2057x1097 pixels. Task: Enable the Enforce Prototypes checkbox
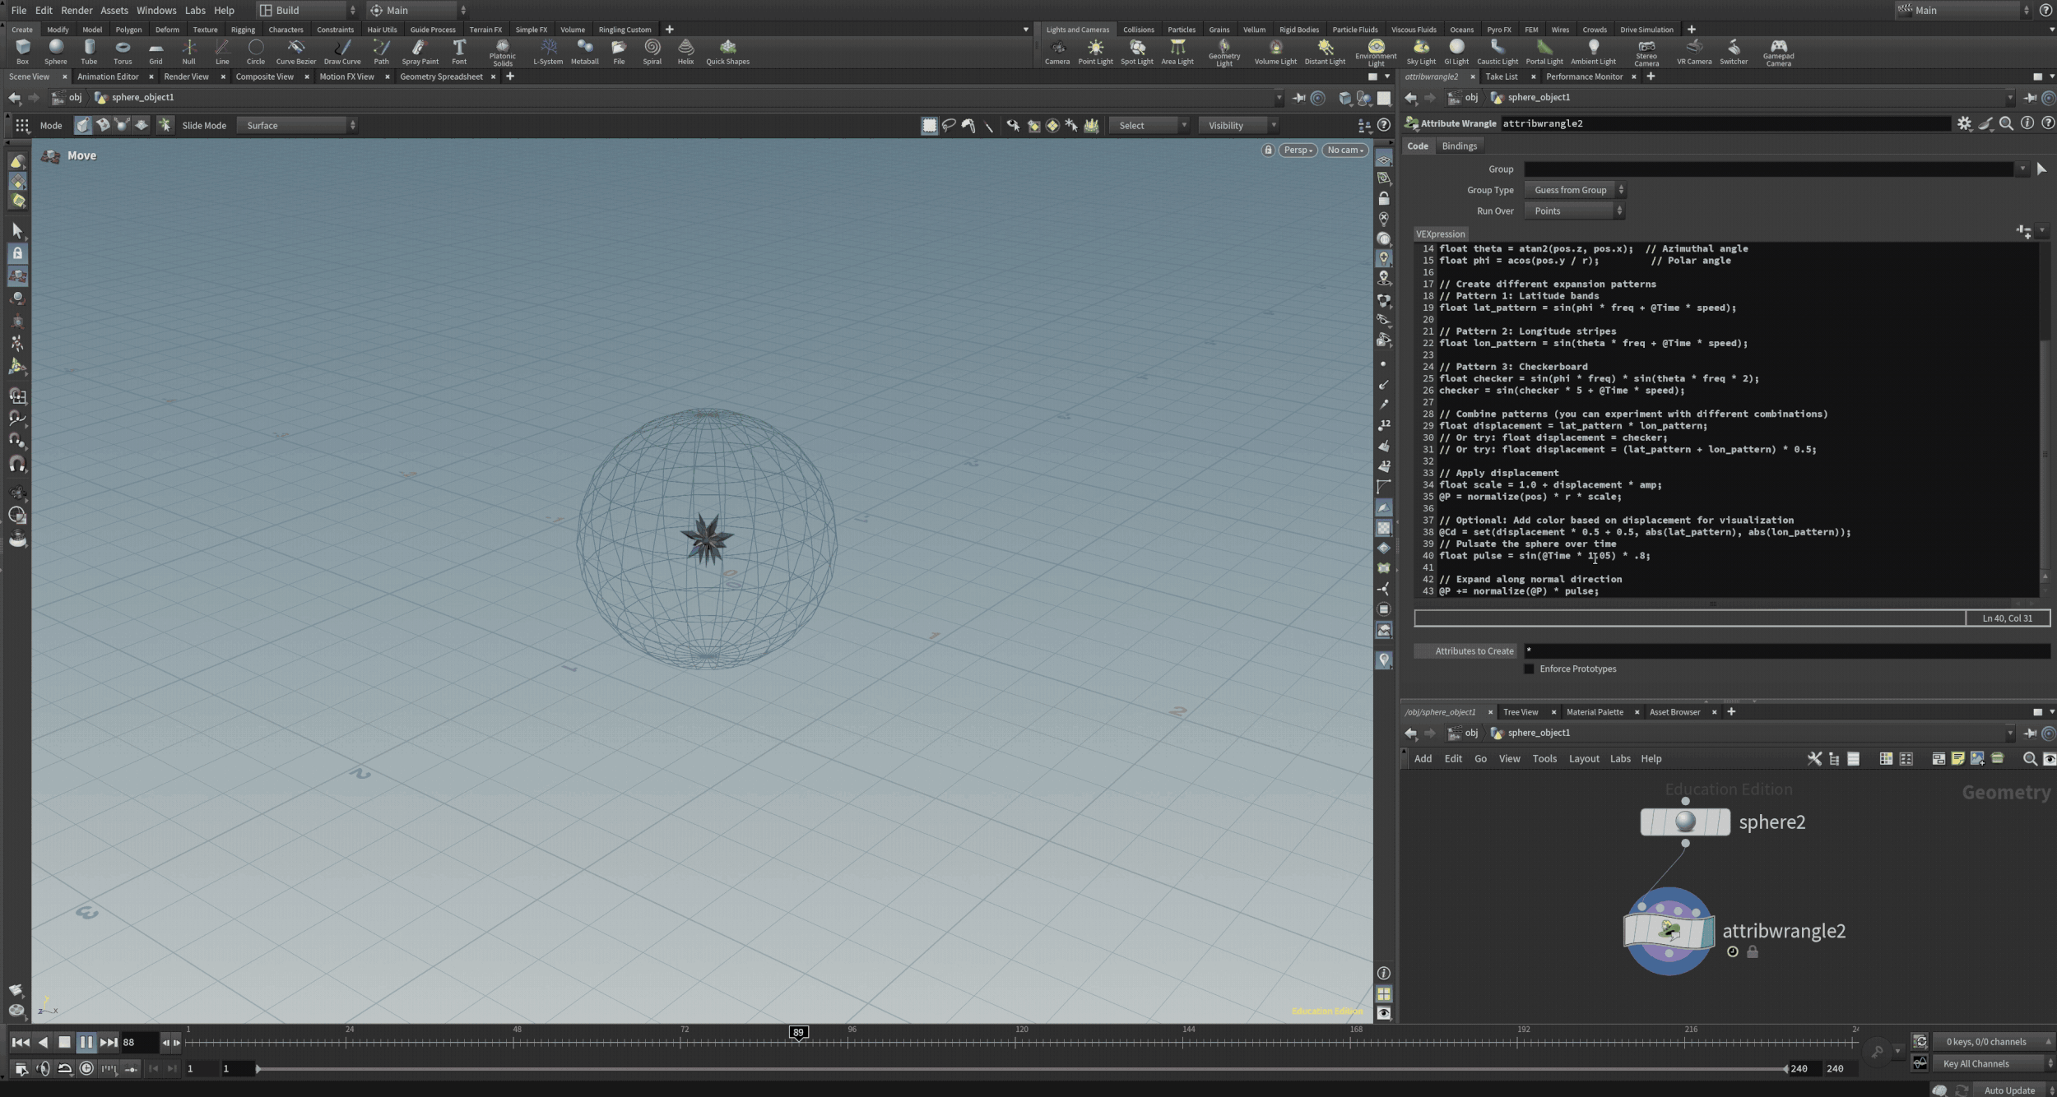point(1529,669)
